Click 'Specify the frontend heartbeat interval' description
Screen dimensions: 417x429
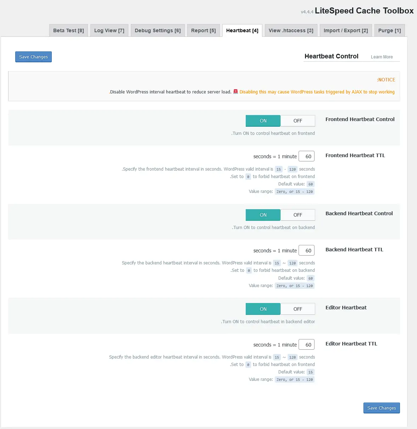pyautogui.click(x=218, y=169)
